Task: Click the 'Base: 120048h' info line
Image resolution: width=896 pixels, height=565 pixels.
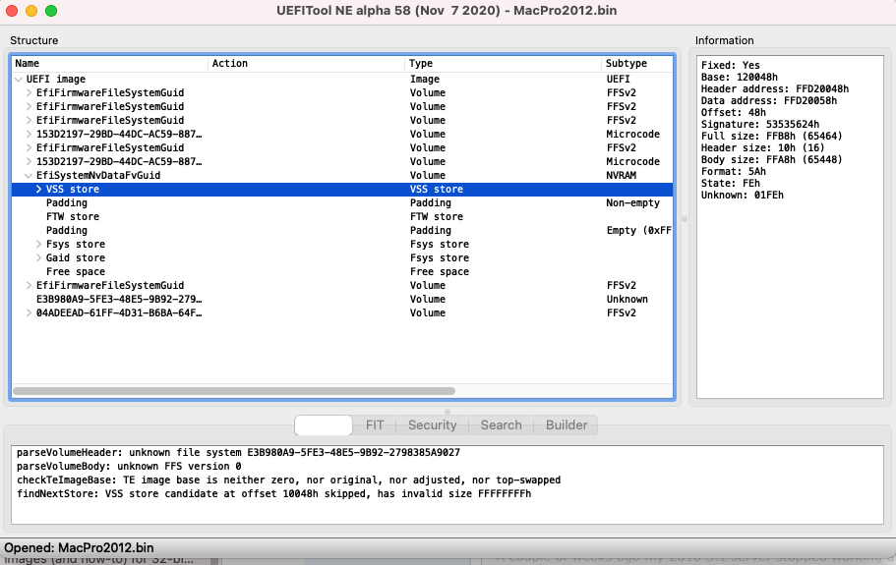Action: tap(740, 77)
